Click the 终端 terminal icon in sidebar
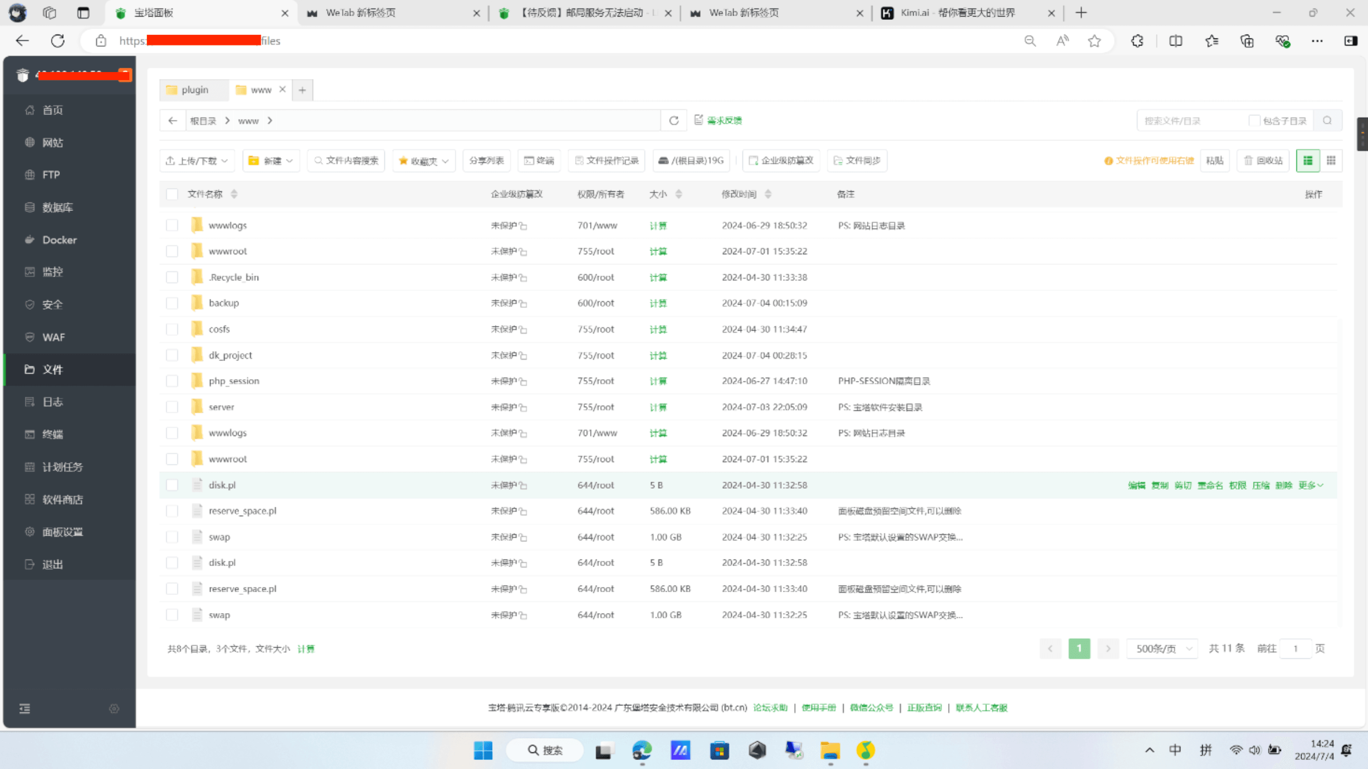The width and height of the screenshot is (1368, 769). (x=30, y=434)
